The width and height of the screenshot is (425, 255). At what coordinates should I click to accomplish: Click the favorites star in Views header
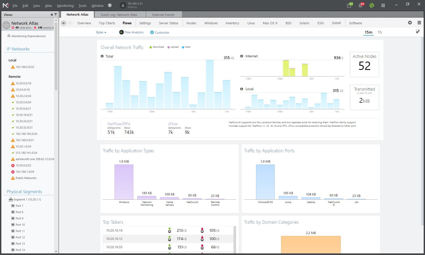[x=52, y=15]
